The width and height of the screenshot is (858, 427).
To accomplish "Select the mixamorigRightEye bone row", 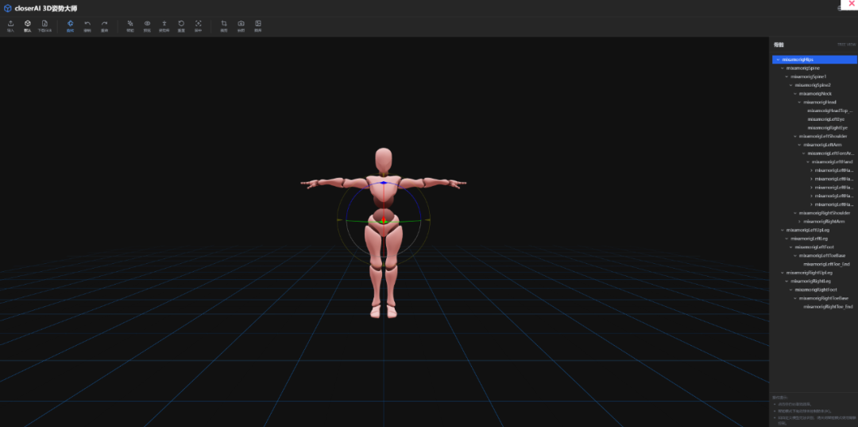I will (814, 127).
